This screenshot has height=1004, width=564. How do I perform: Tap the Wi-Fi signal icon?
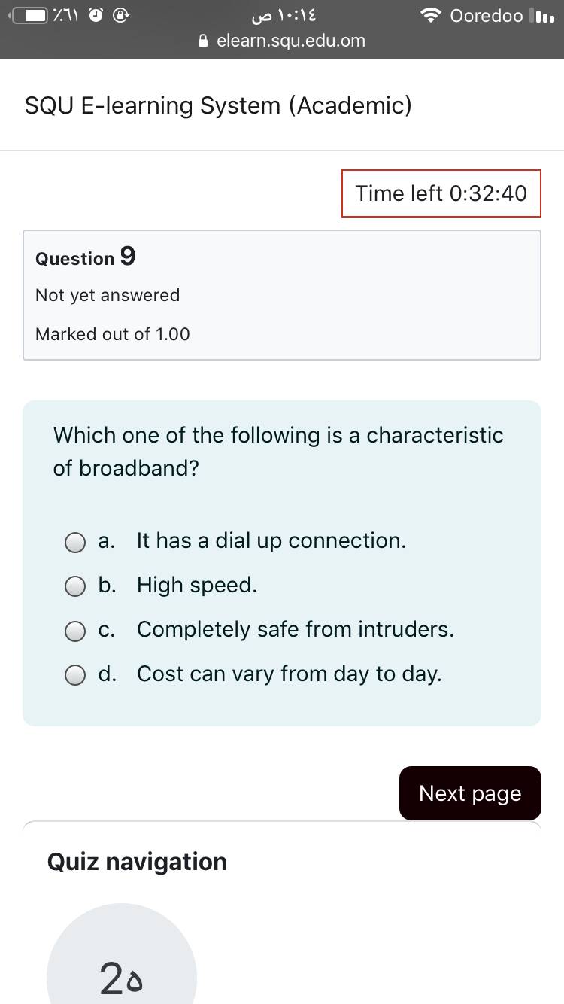431,16
